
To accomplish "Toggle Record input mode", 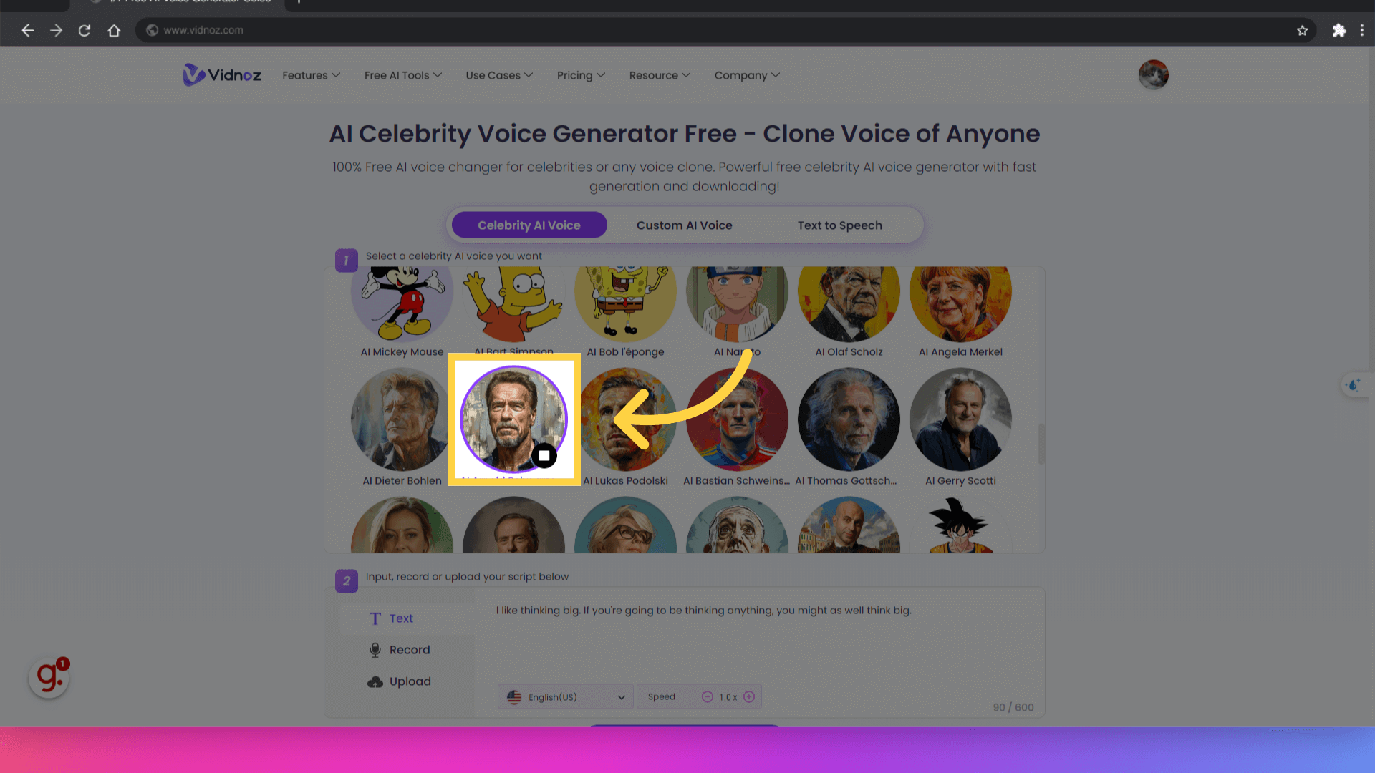I will coord(410,649).
